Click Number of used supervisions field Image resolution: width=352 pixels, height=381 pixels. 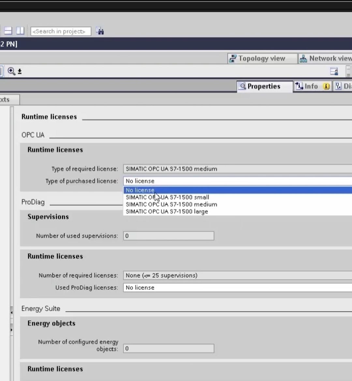coord(169,236)
